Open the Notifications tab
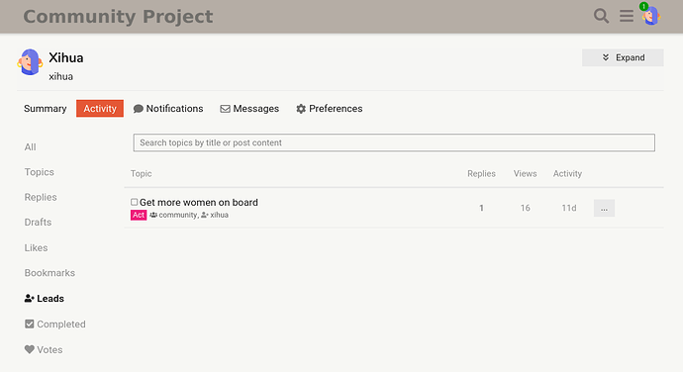Viewport: 683px width, 372px height. 168,109
